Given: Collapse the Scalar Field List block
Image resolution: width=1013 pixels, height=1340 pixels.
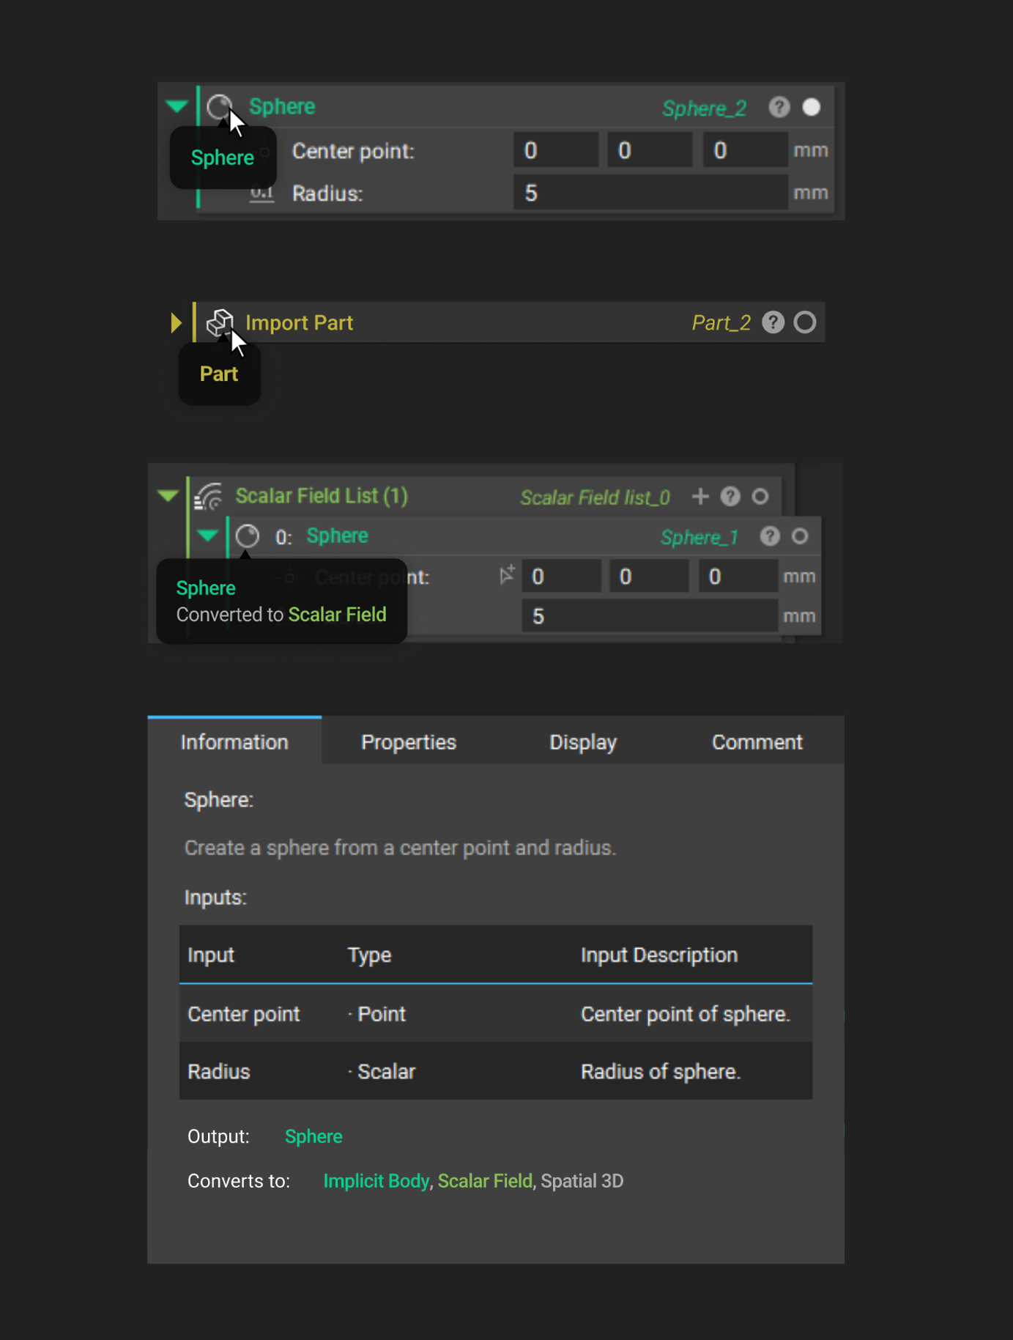Looking at the screenshot, I should click(168, 496).
